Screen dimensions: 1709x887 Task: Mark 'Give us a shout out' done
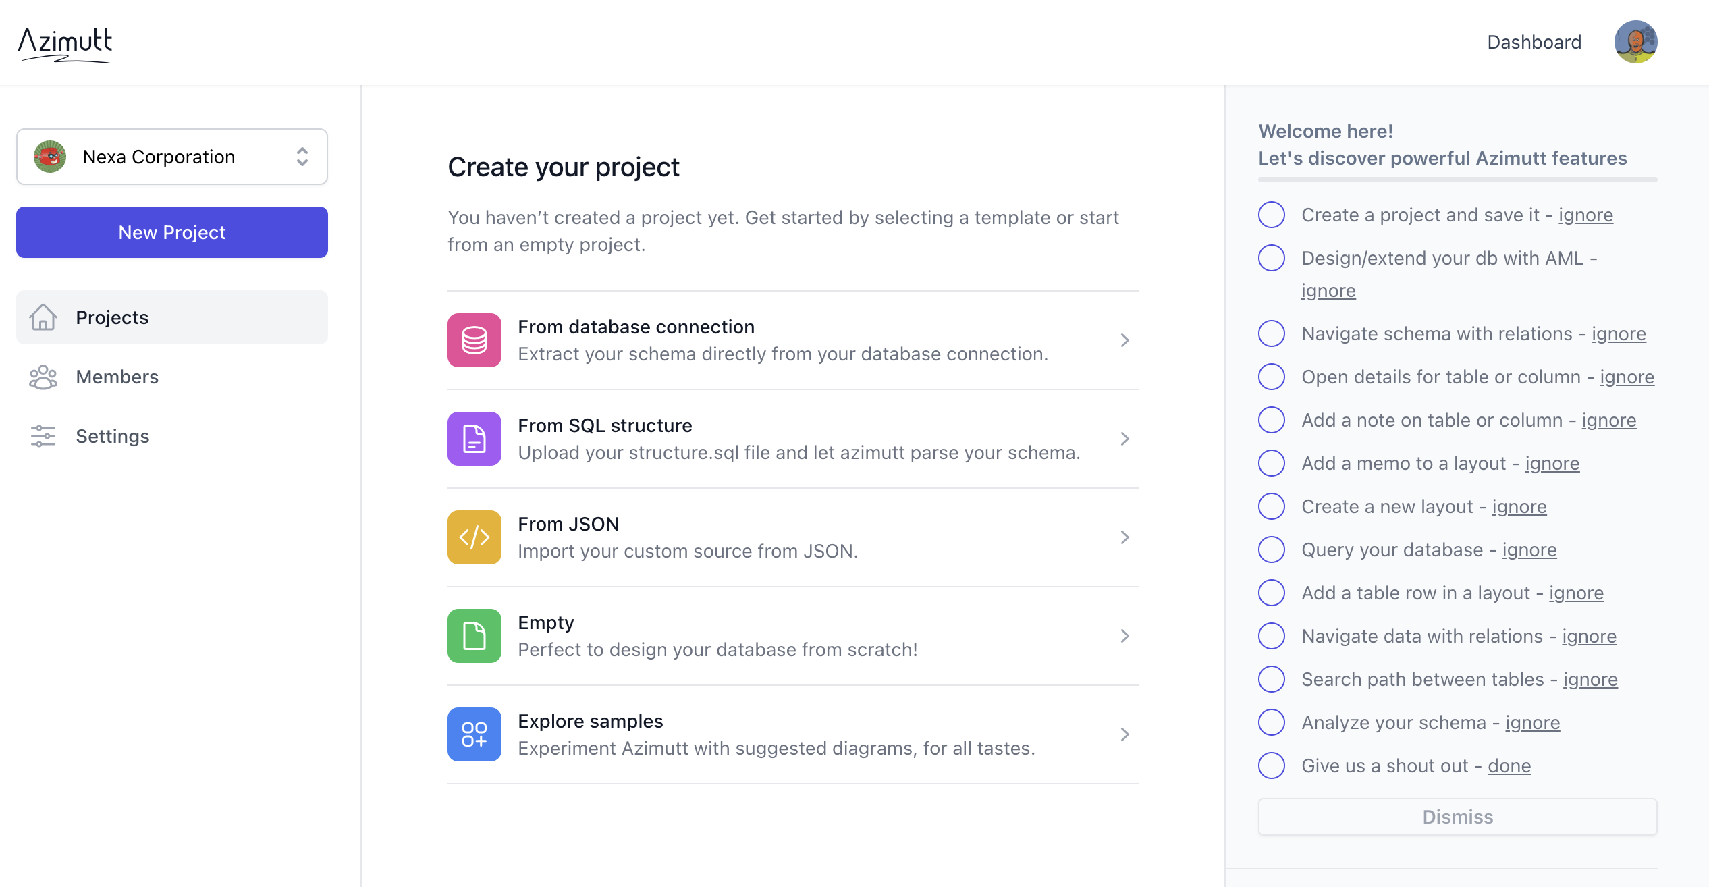[x=1509, y=766]
